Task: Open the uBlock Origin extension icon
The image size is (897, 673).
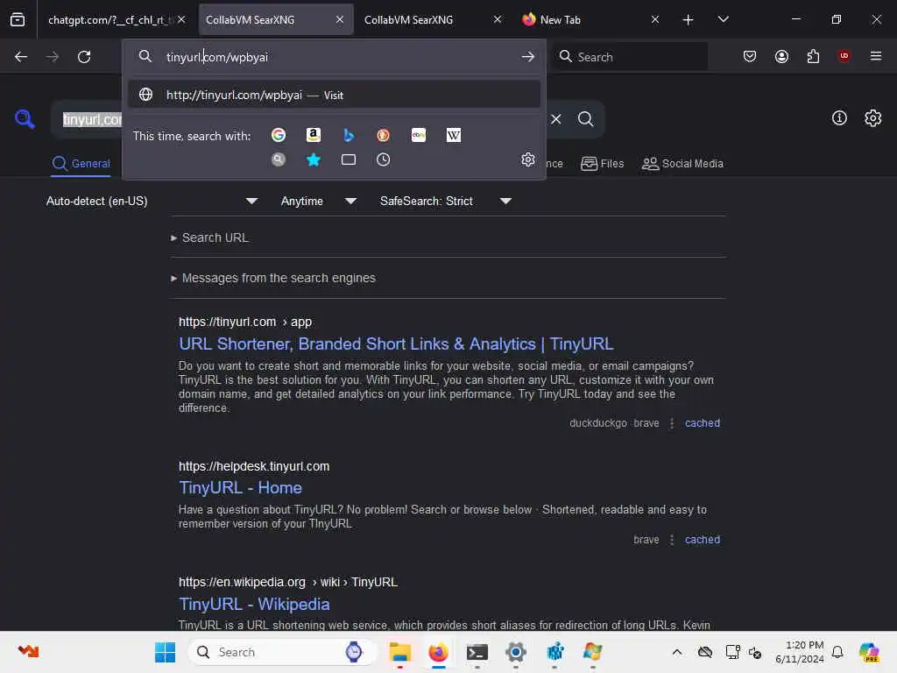Action: [x=844, y=56]
